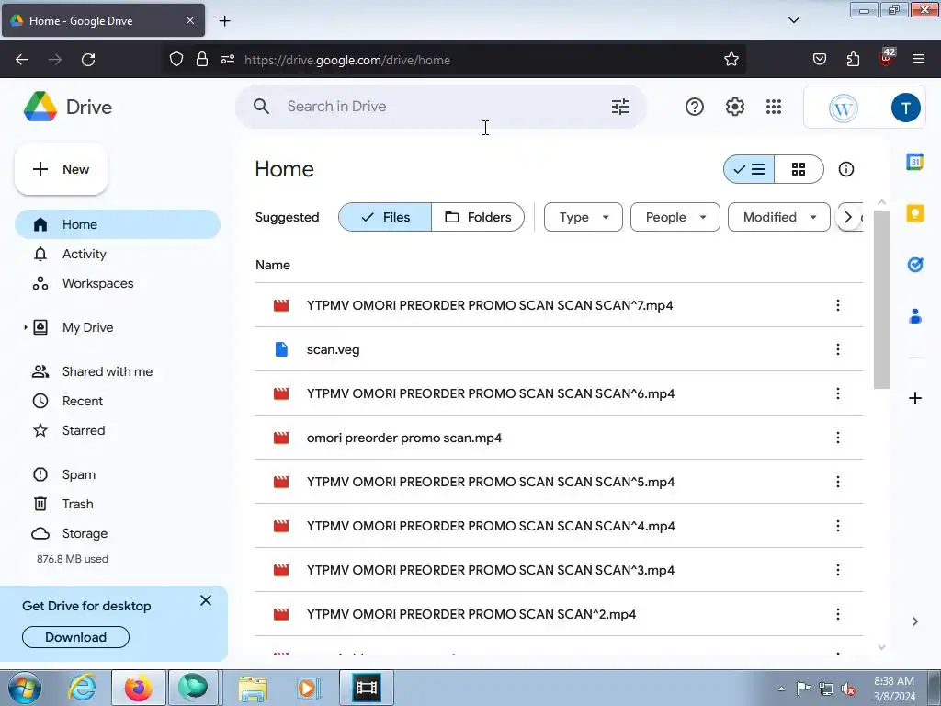Select the Folders suggested toggle
941x706 pixels.
[x=478, y=217]
